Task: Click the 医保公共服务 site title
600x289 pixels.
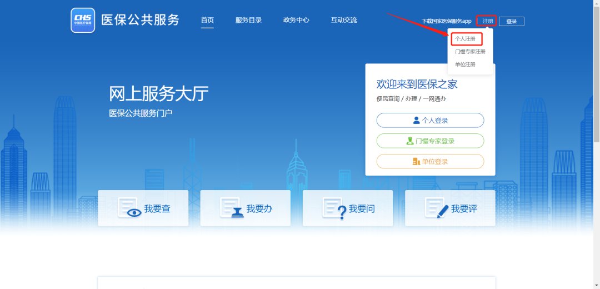Action: pos(141,20)
